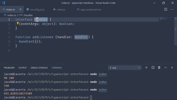Click line number 1 in the gutter
The height and width of the screenshot is (100, 177).
click(x=9, y=20)
